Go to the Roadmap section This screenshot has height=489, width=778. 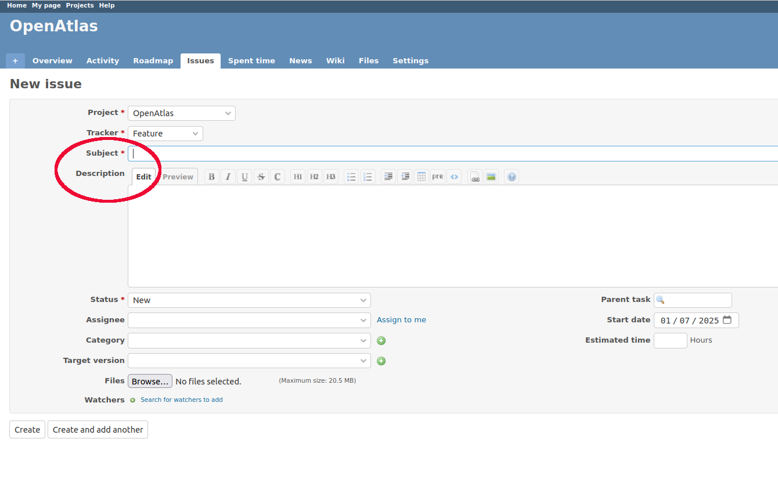(153, 60)
